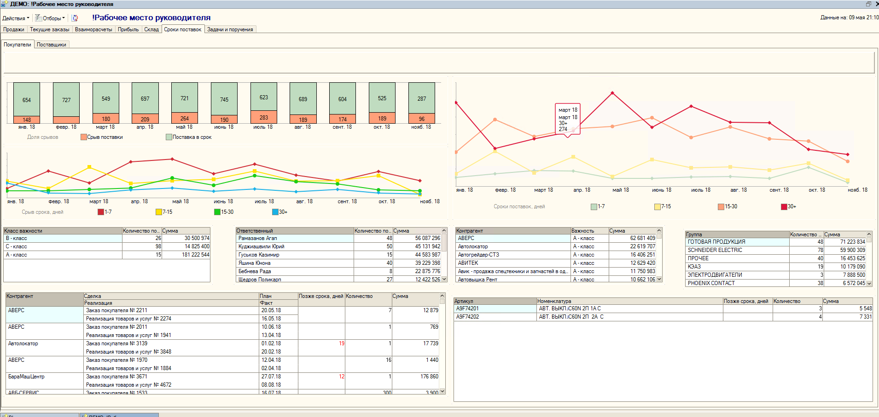Select the SCHNEIDER ELECTRIC group row
Screen dimensions: 879x417
point(715,250)
